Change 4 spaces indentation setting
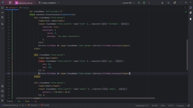The image size is (193, 108). (x=180, y=106)
